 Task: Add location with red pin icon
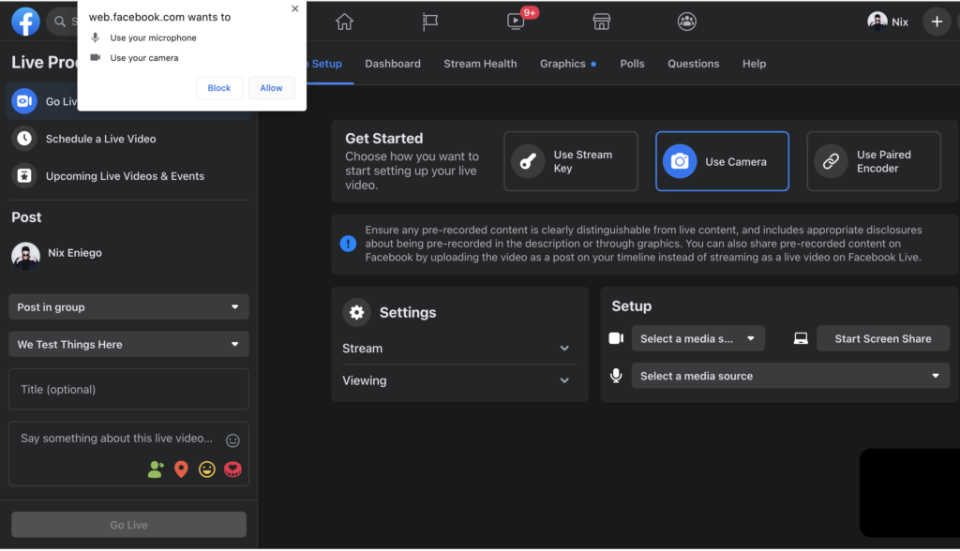(x=181, y=469)
